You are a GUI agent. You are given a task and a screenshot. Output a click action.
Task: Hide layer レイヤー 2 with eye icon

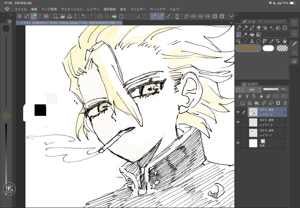[x=238, y=112]
